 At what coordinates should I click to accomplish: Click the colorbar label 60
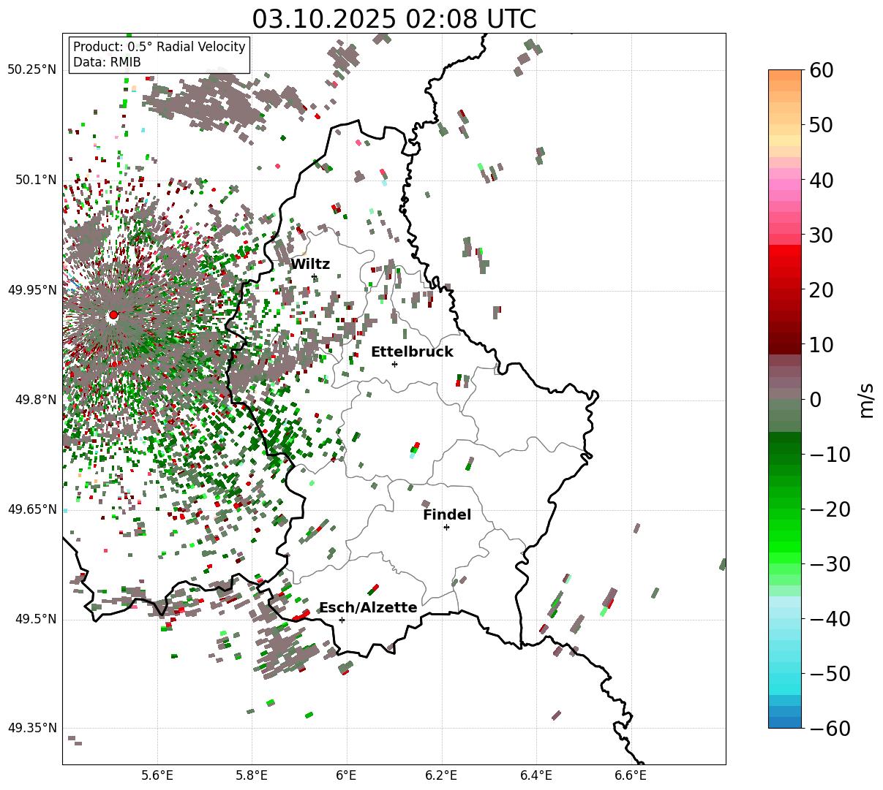[x=820, y=70]
